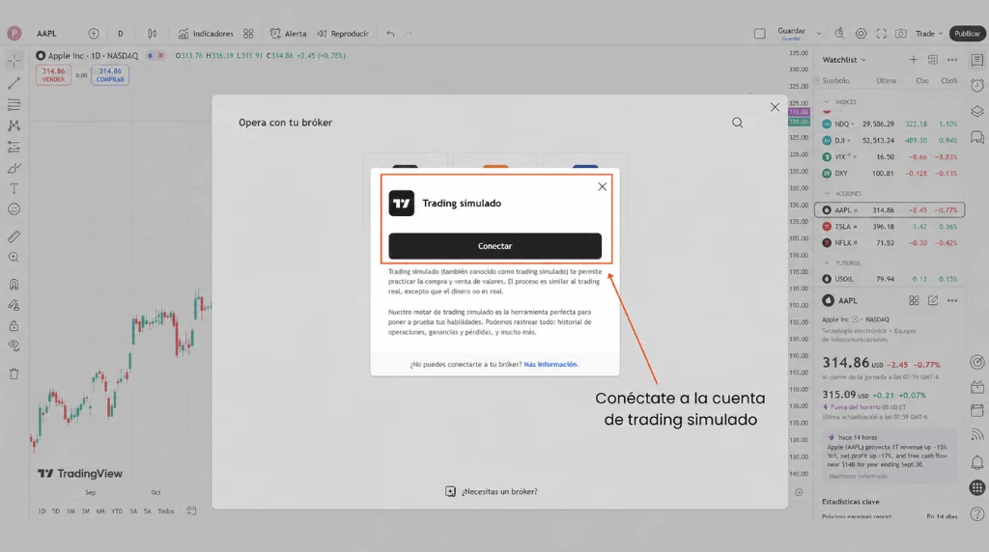Click the ¿Necesitas un bróker? link
Viewport: 989px width, 552px height.
[x=492, y=491]
